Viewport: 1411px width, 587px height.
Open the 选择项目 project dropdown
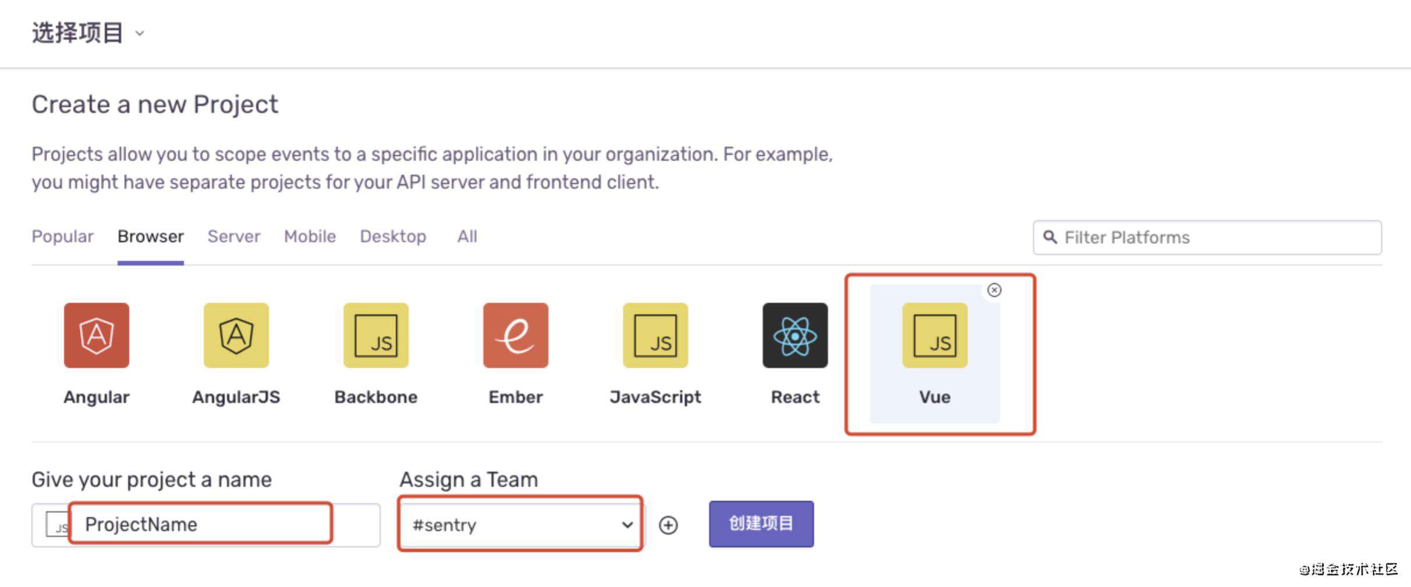pyautogui.click(x=88, y=33)
